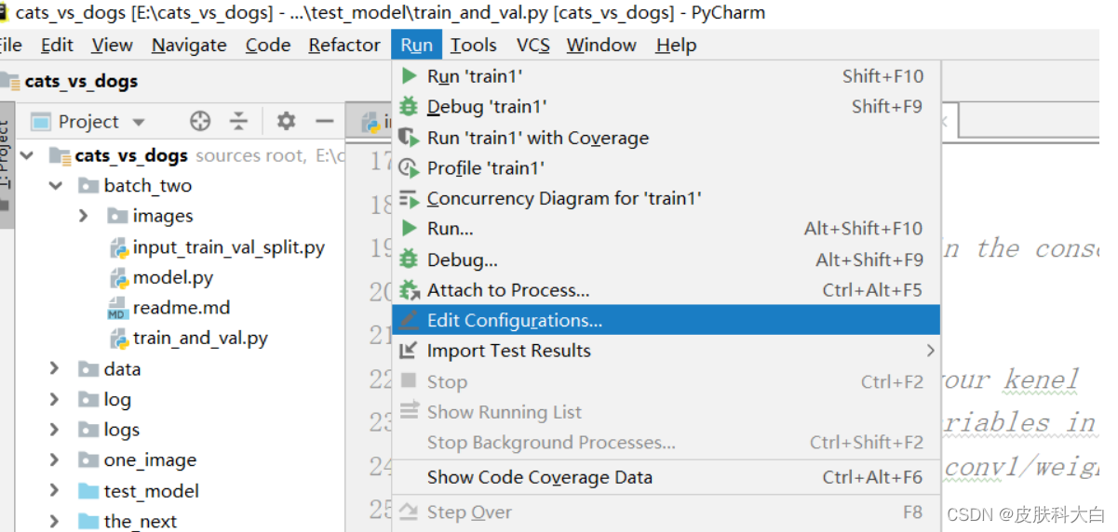Select Edit Configurations menu entry
This screenshot has width=1118, height=532.
pos(514,321)
